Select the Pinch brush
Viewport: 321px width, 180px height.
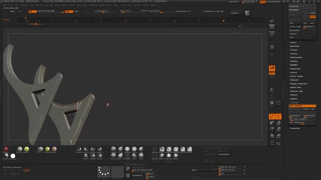(141, 156)
